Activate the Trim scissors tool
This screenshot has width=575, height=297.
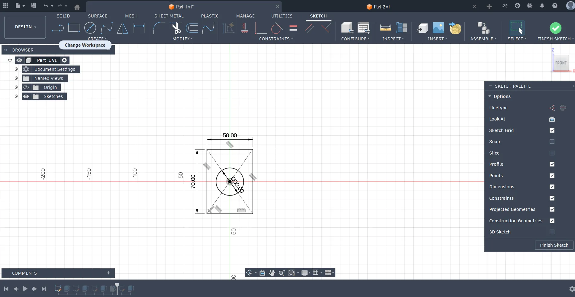point(176,28)
